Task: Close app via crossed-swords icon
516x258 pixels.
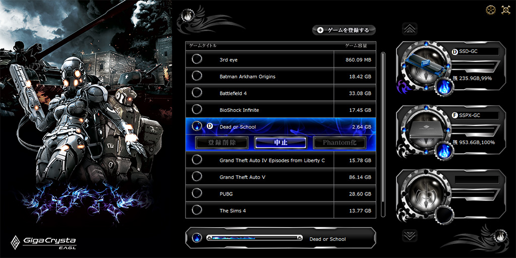Action: pyautogui.click(x=505, y=10)
